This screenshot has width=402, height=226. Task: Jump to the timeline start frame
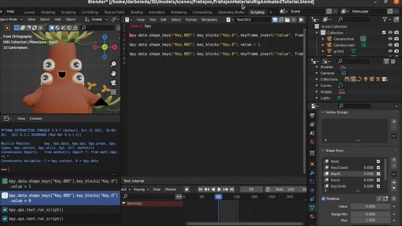point(200,190)
